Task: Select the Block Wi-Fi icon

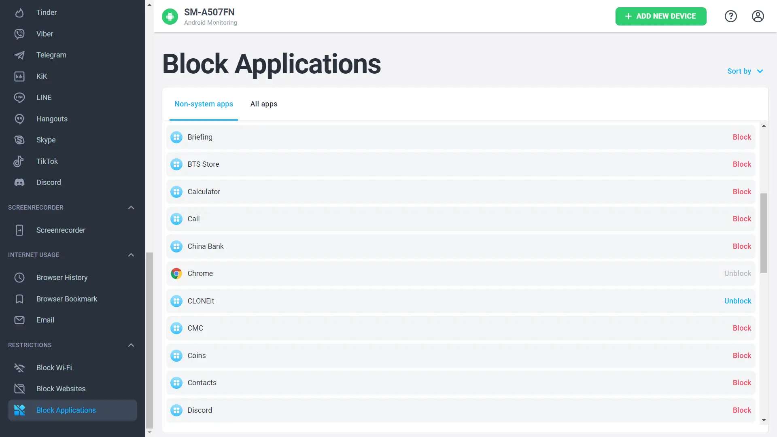Action: point(19,368)
